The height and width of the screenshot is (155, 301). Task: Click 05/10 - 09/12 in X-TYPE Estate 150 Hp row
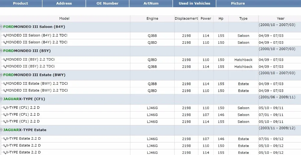click(x=271, y=146)
